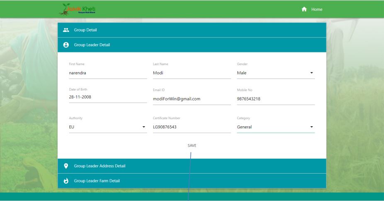The width and height of the screenshot is (384, 201).
Task: Focus the Certificate Number field
Action: [191, 127]
